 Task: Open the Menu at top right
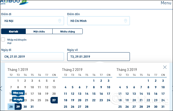(x=166, y=3)
